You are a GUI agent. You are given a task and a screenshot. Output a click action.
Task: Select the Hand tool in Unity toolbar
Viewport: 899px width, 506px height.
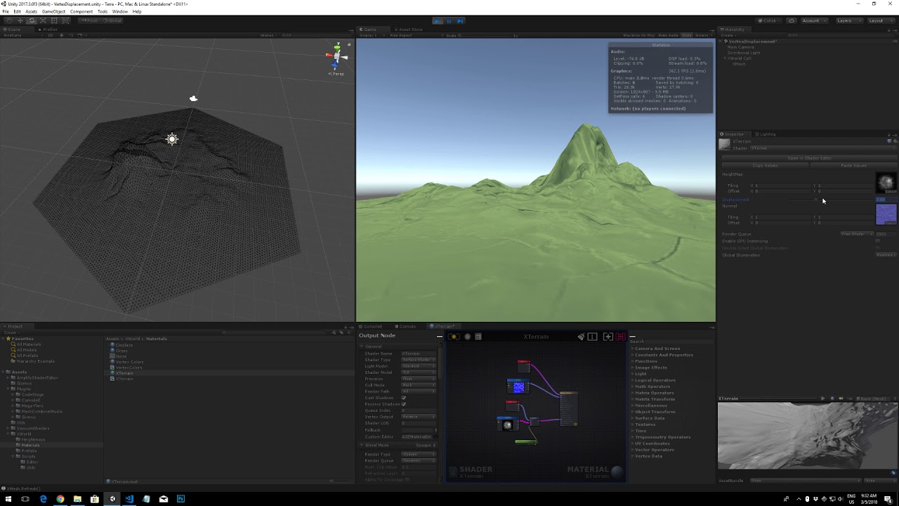(x=9, y=20)
